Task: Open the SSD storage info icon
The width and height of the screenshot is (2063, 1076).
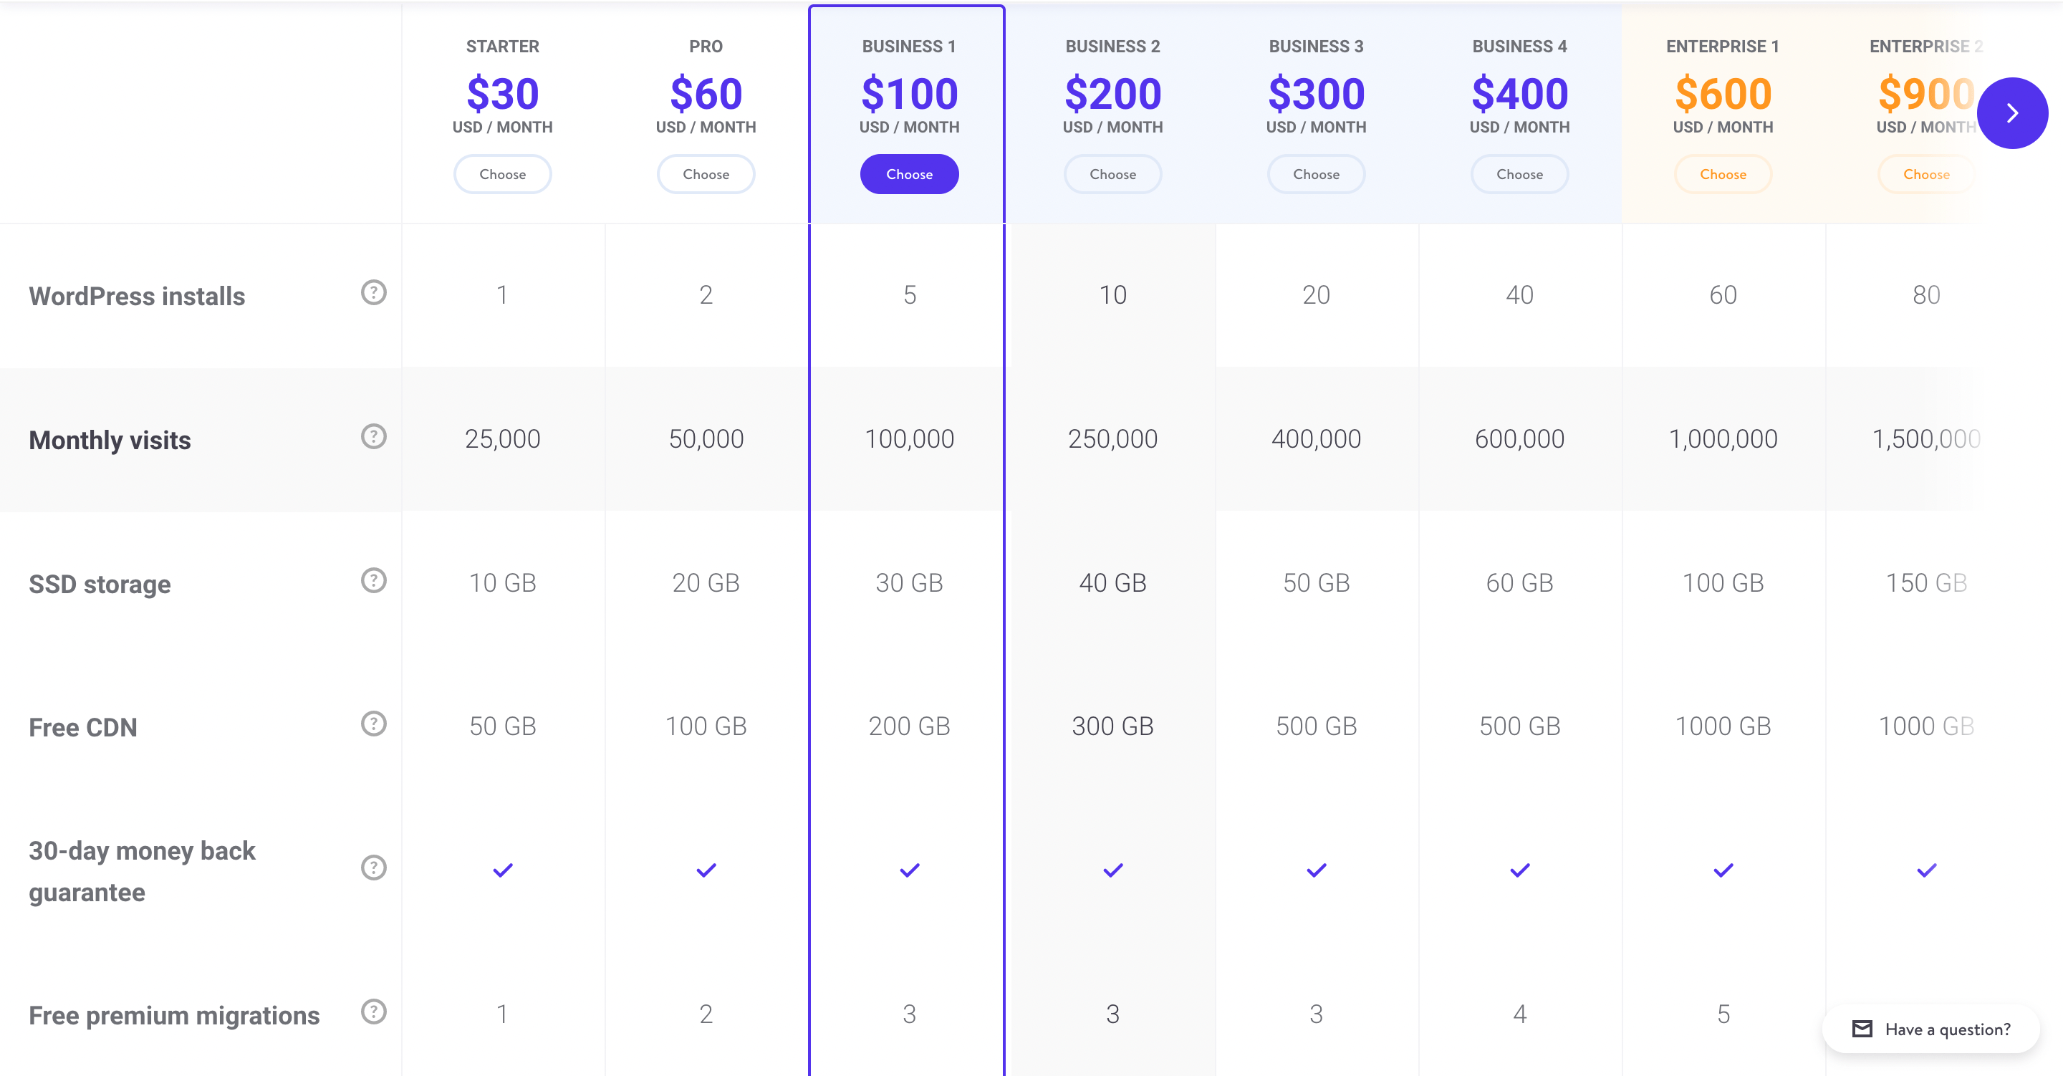Action: (373, 581)
